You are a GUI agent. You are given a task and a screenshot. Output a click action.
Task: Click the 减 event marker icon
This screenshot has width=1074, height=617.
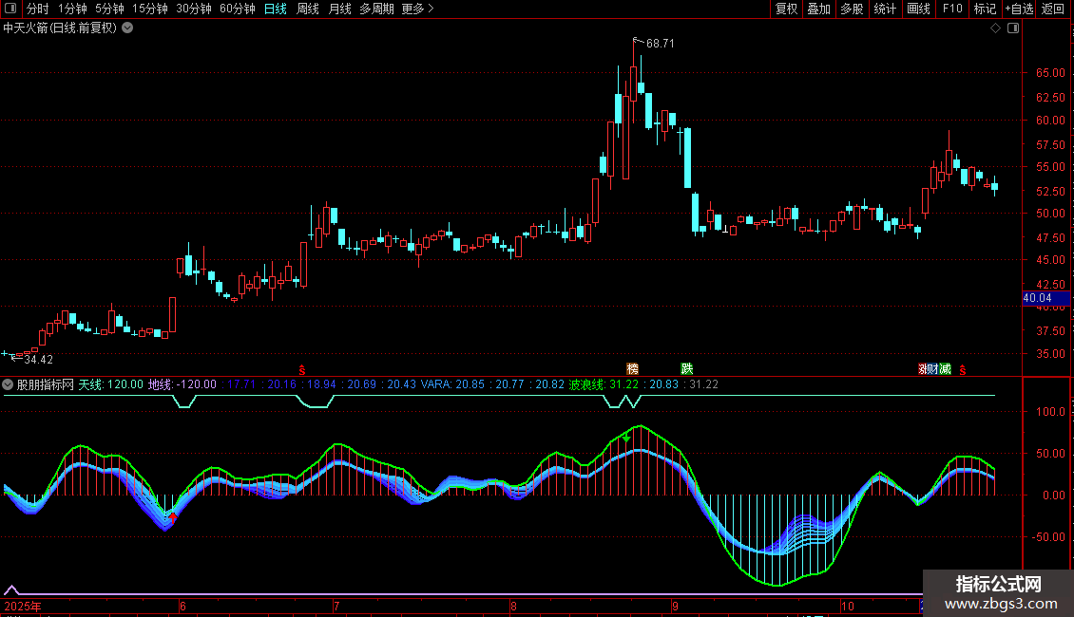tap(945, 368)
